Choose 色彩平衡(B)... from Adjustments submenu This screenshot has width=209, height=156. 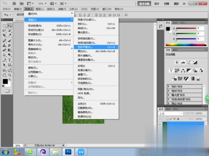(96, 47)
